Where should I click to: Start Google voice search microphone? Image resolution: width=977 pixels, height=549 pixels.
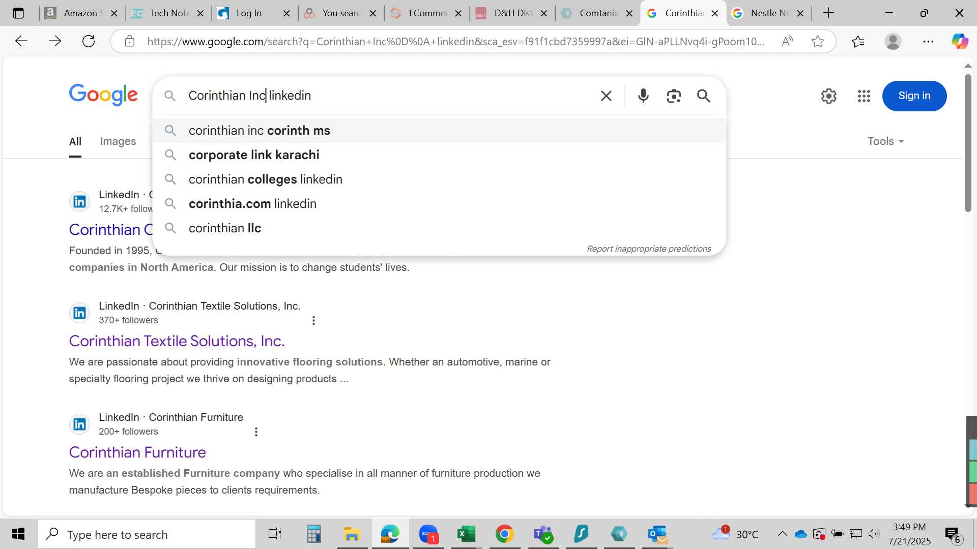[643, 96]
